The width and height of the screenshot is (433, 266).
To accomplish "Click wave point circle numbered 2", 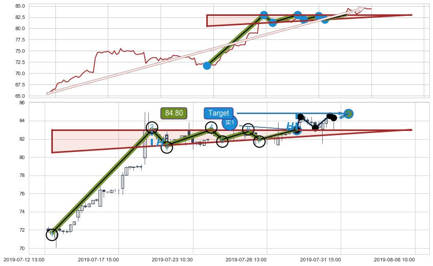I will (x=152, y=127).
